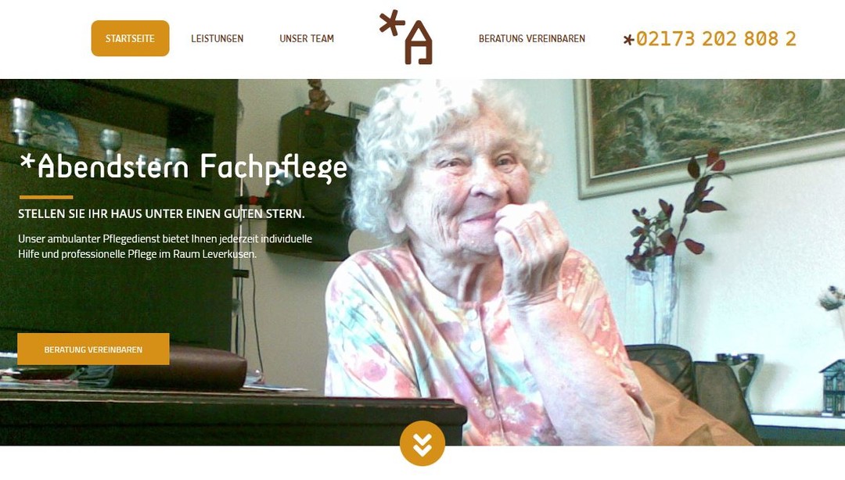Click the double-chevron scroll down icon
Screen dimensions: 845x480
[x=422, y=442]
